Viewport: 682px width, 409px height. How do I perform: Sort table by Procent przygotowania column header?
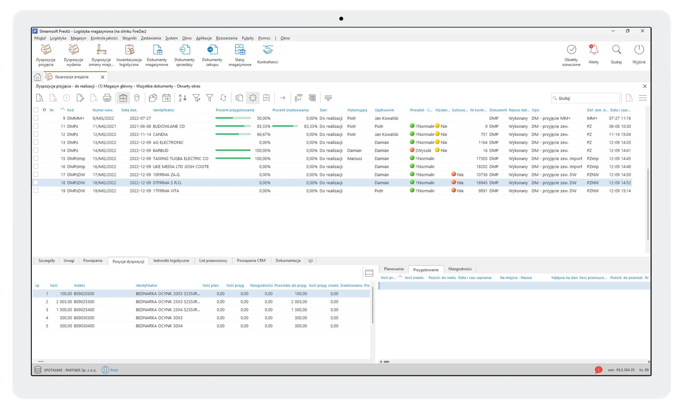tap(235, 110)
